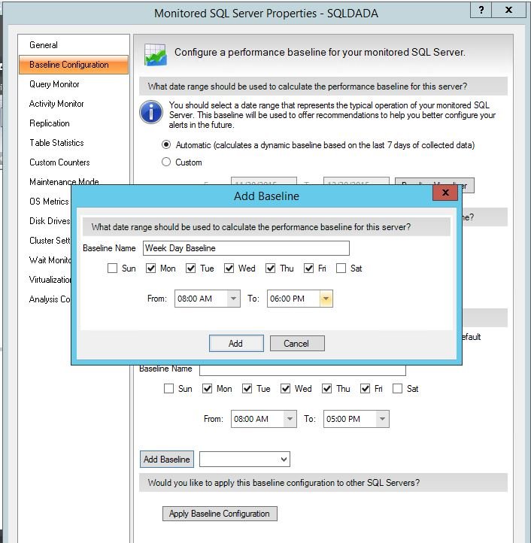Click empty Baseline Name field in properties
The image size is (531, 543).
[302, 369]
